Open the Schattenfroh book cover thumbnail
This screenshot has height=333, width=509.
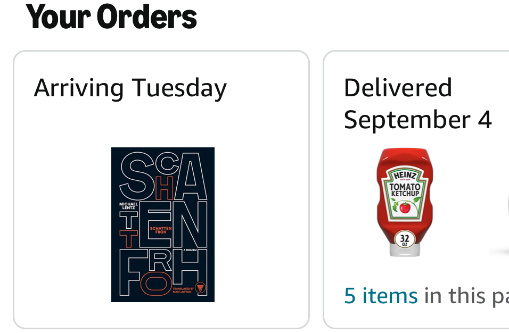click(162, 224)
